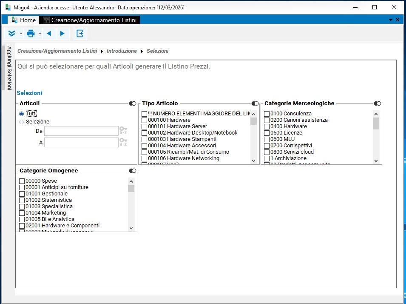Image resolution: width=406 pixels, height=304 pixels.
Task: Go back with the left arrow icon
Action: (49, 34)
